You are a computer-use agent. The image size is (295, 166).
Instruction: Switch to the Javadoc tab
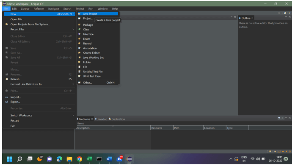click(x=101, y=119)
